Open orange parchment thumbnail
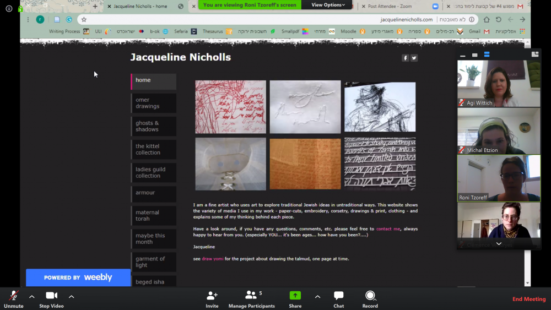This screenshot has width=551, height=310. (305, 164)
